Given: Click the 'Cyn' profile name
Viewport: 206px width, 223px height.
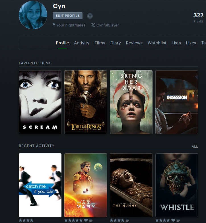Looking at the screenshot, I should 59,6.
